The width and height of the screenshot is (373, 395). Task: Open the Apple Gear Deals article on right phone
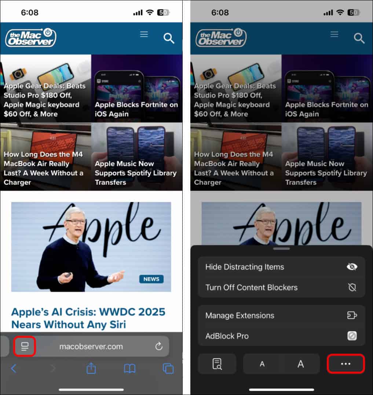(236, 88)
